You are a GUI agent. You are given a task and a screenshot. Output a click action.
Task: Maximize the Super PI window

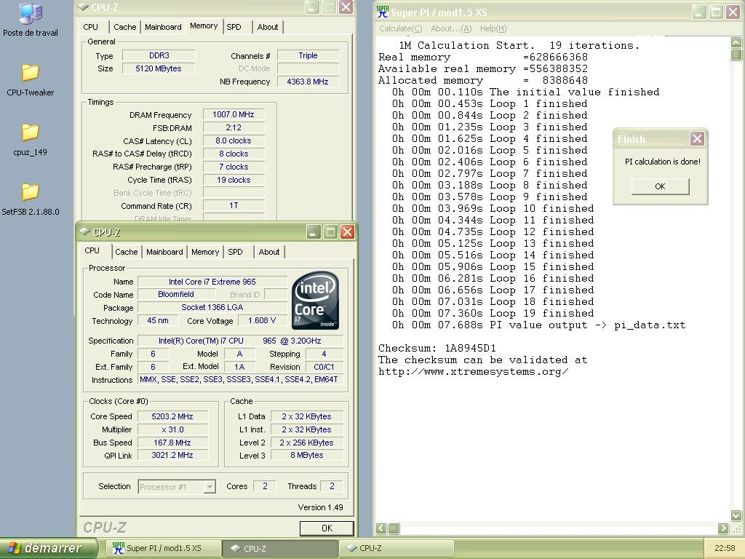[716, 12]
